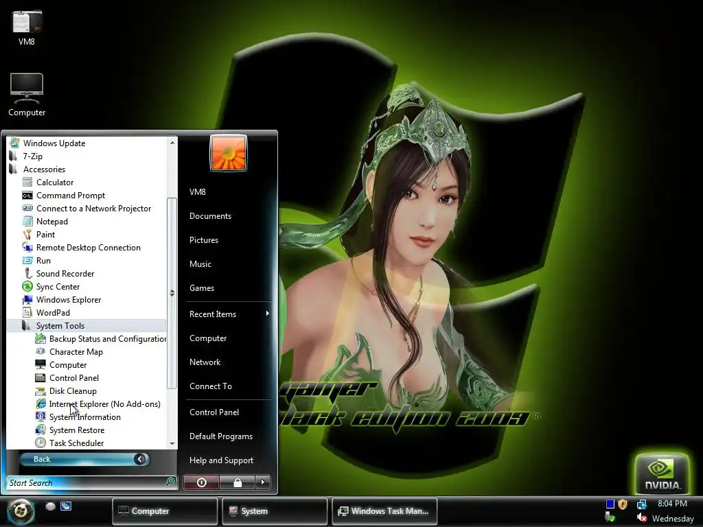Open Computer under System Tools

pos(68,365)
